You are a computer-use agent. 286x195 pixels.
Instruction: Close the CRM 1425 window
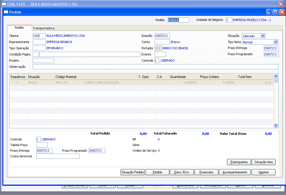[281, 4]
